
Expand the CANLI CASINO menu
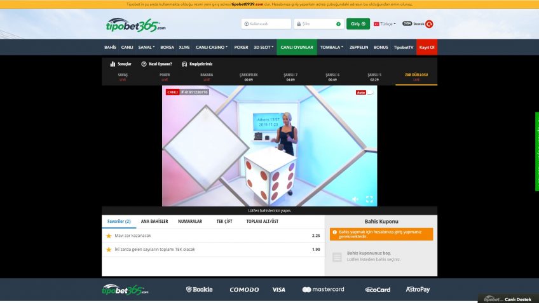click(212, 48)
